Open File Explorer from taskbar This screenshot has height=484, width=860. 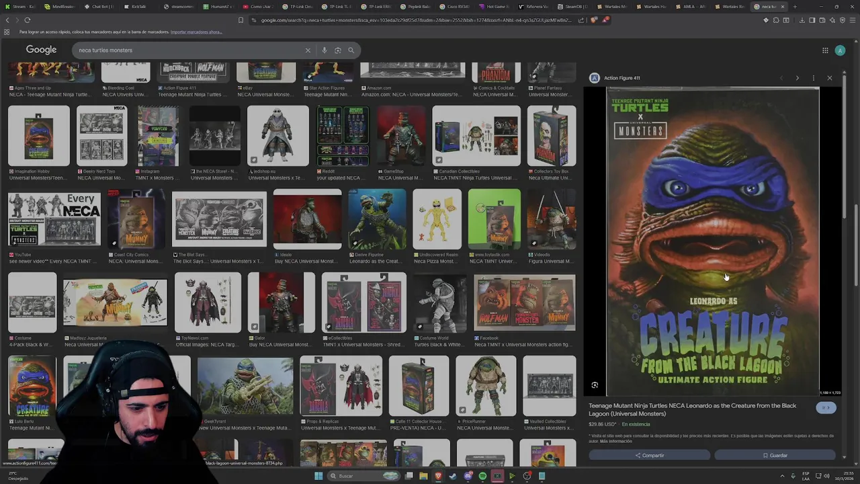click(x=423, y=476)
